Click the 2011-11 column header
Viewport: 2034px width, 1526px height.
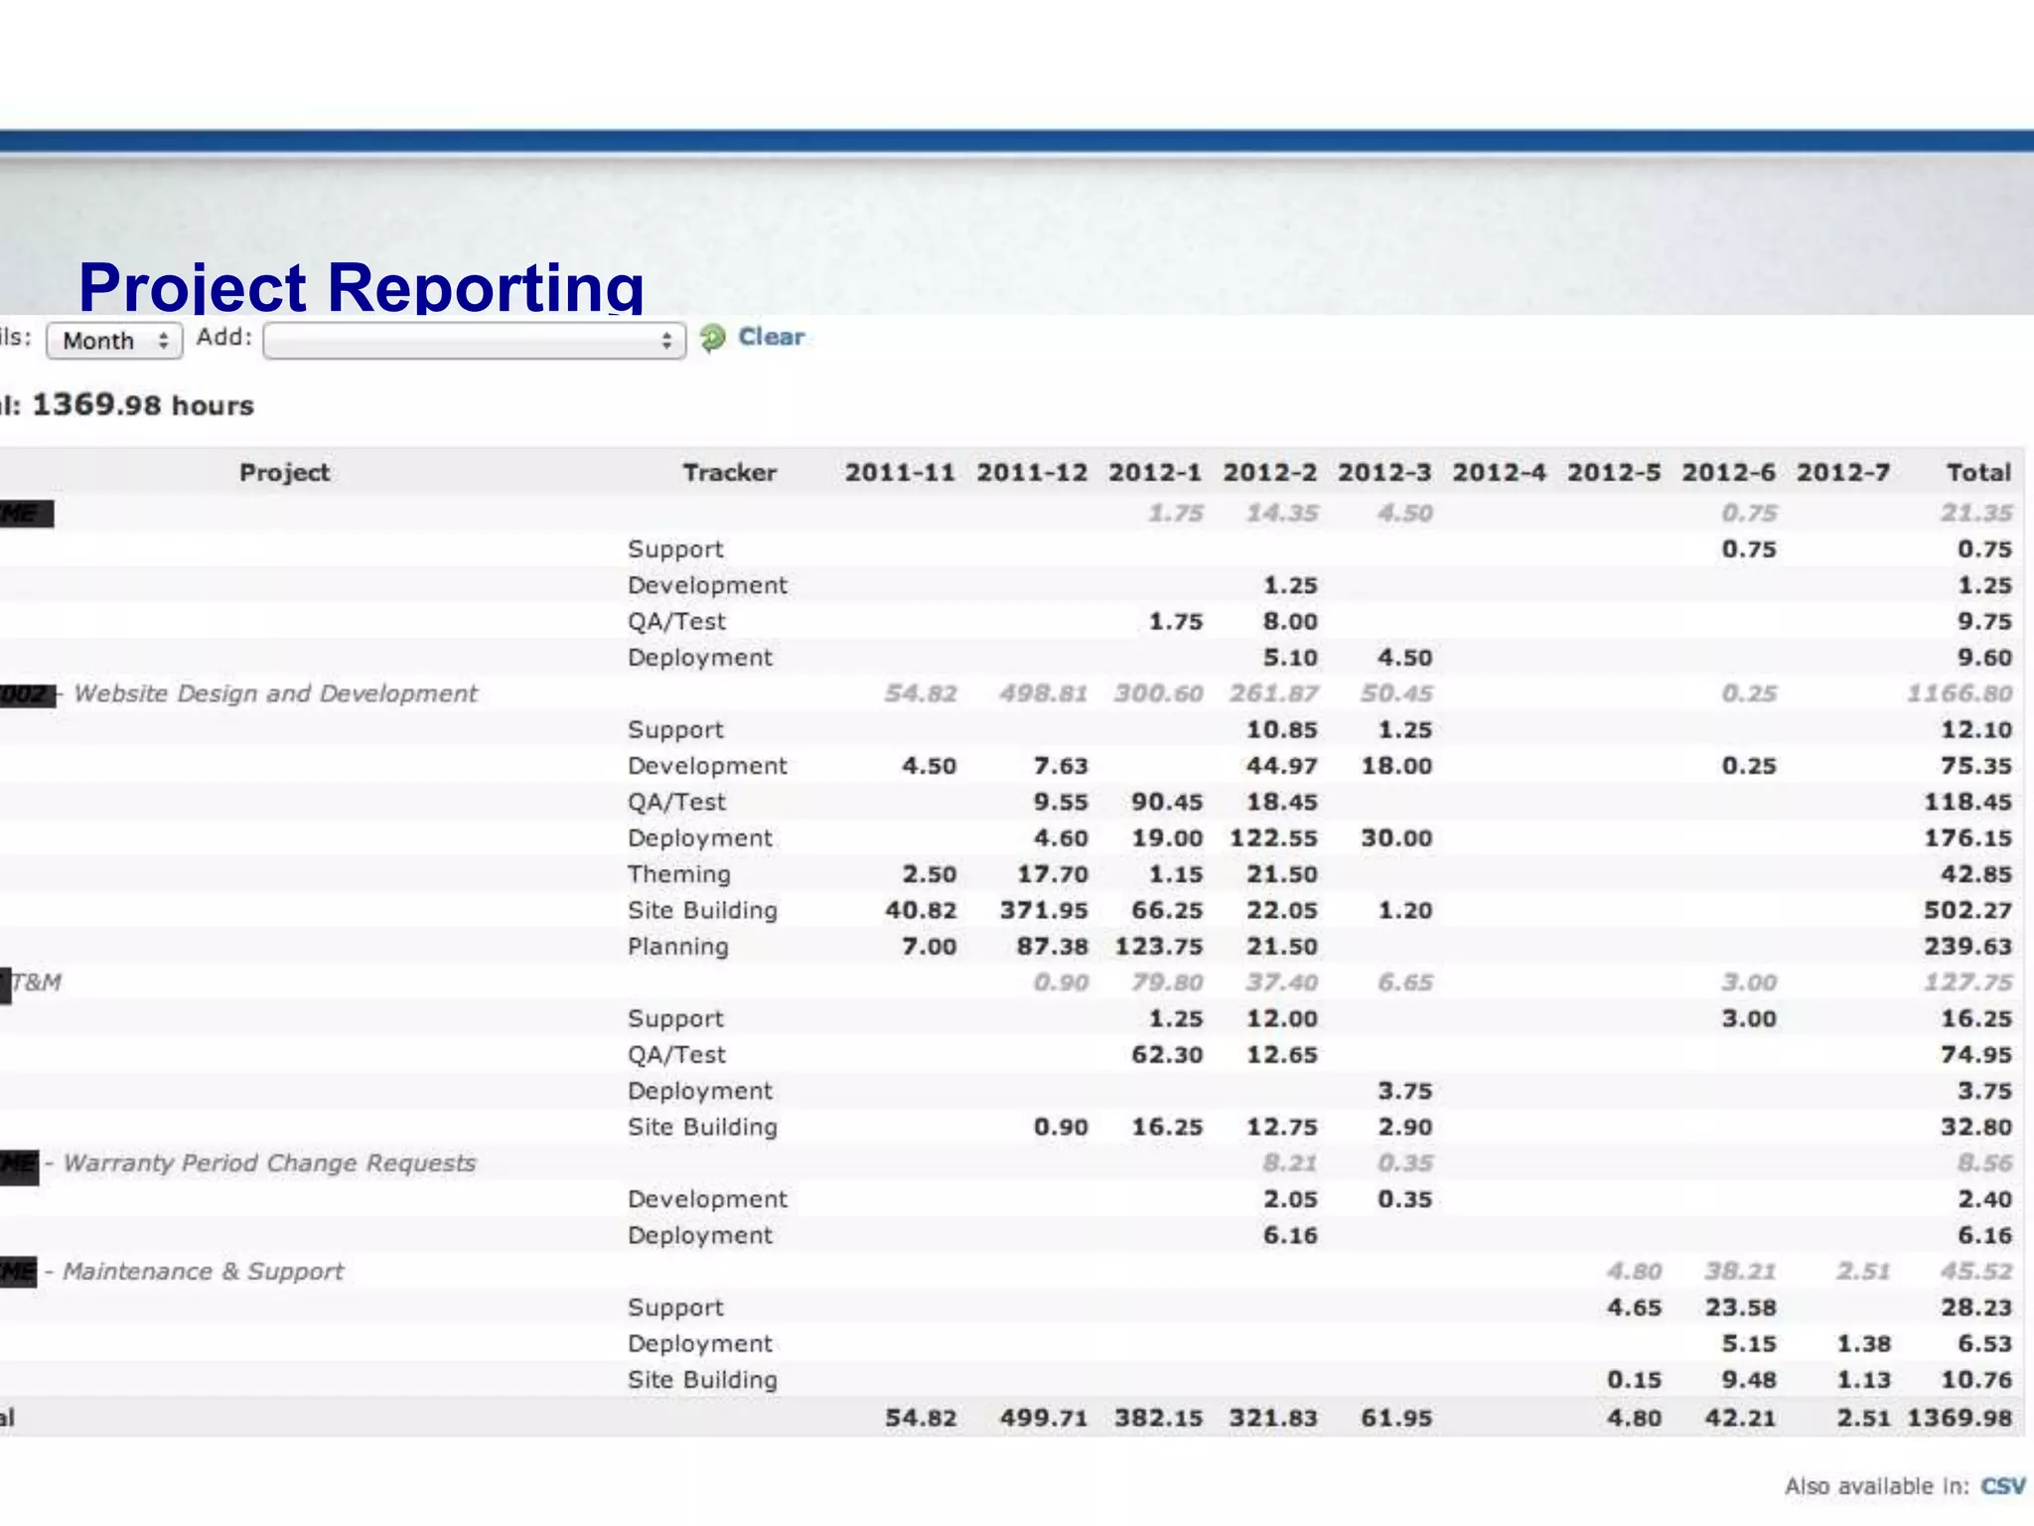point(900,472)
